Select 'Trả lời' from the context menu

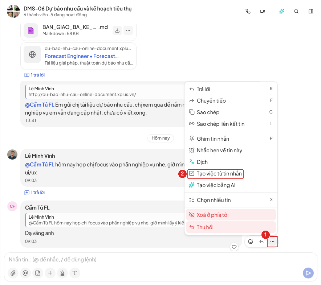231,89
